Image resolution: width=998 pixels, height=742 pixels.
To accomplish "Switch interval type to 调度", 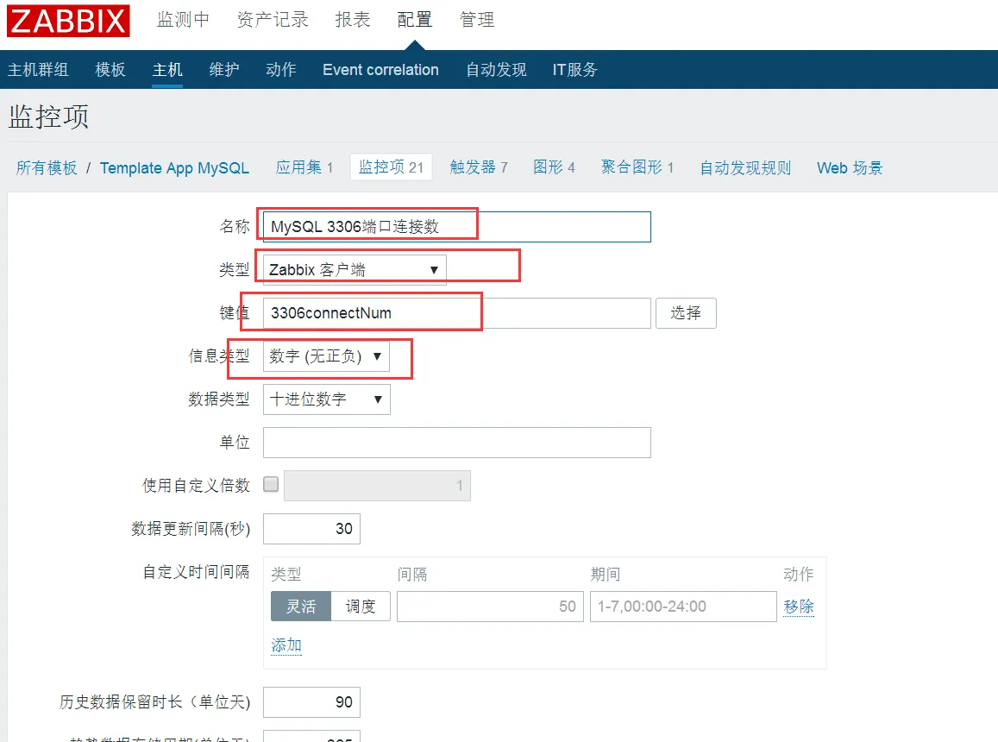I will point(361,607).
